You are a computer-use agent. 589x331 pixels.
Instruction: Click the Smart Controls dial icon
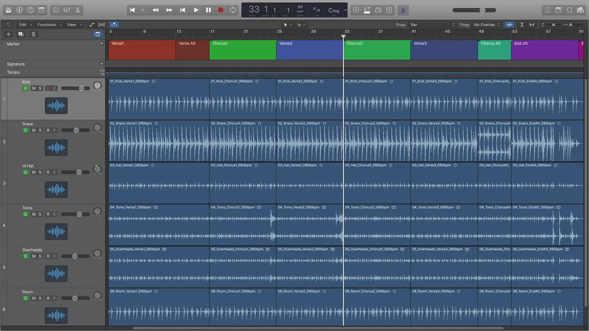55,10
